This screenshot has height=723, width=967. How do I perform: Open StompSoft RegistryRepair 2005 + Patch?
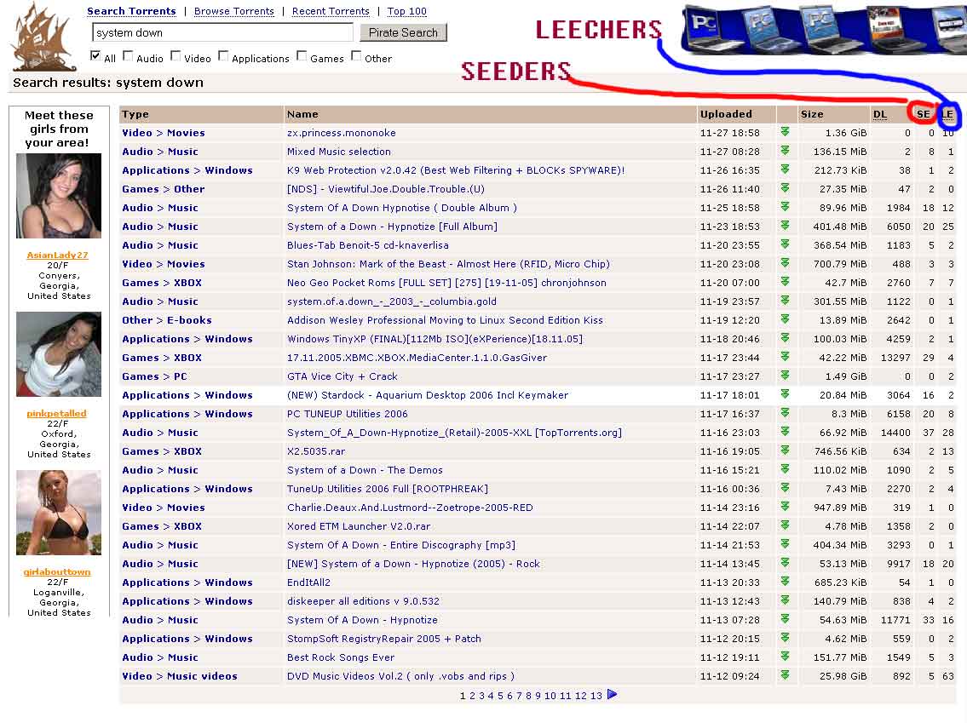click(383, 639)
